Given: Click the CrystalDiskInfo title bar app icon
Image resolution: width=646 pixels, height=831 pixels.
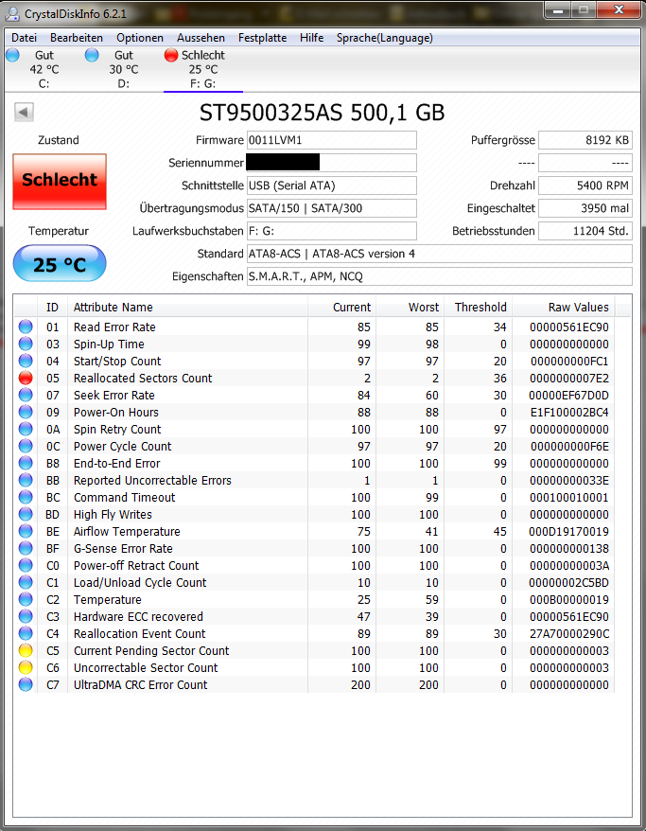Looking at the screenshot, I should point(12,12).
